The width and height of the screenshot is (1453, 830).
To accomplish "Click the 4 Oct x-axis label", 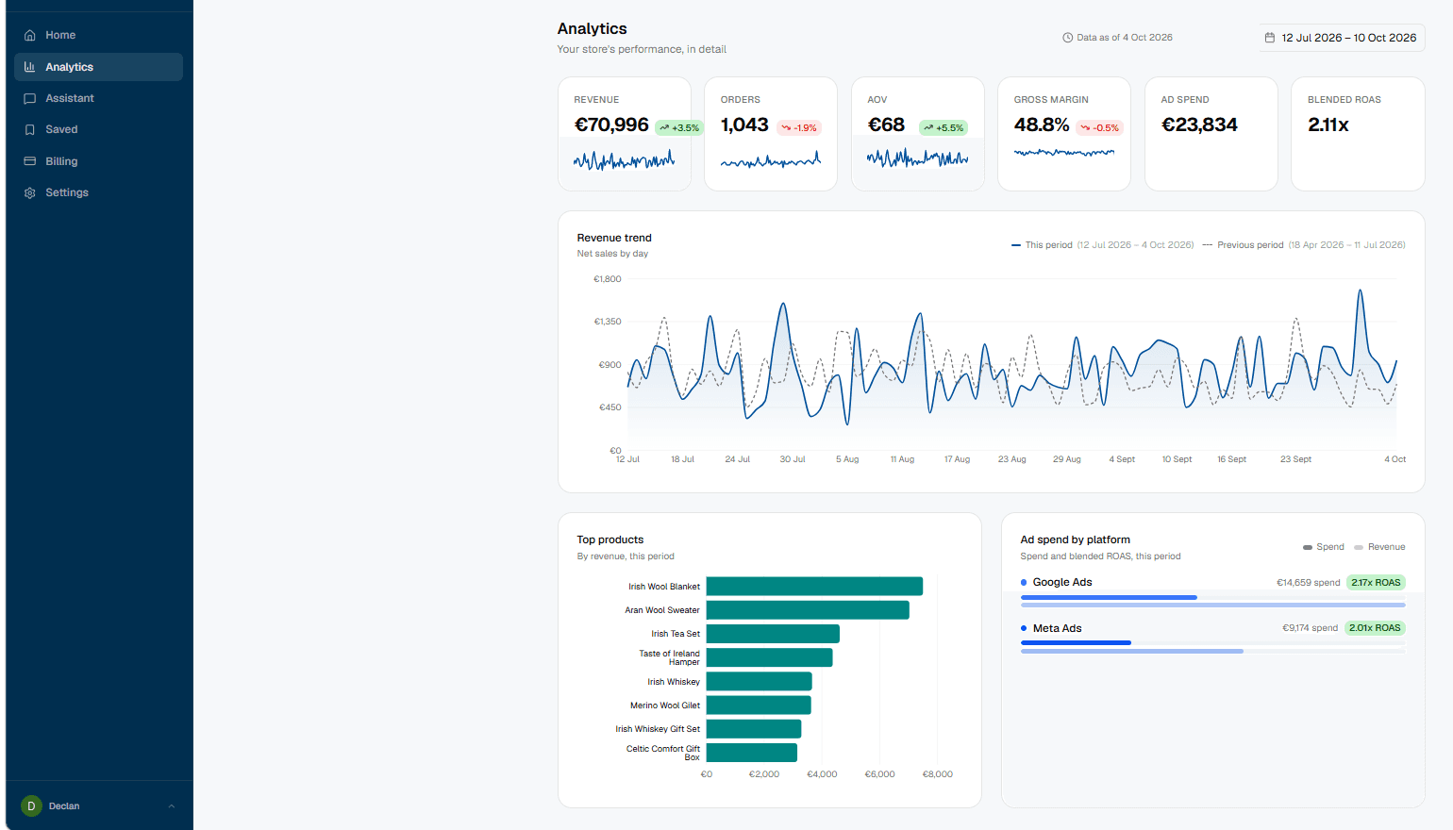I will [x=1395, y=459].
